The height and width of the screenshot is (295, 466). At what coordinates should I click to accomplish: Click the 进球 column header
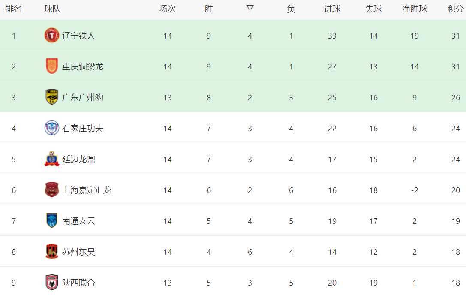(x=332, y=9)
